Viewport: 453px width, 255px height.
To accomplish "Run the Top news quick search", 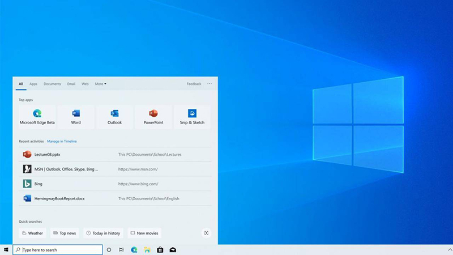I will click(x=65, y=233).
